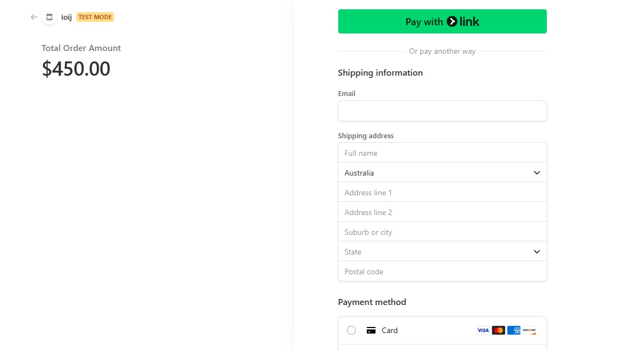627x350 pixels.
Task: Click the Link logo on the green button
Action: point(463,21)
